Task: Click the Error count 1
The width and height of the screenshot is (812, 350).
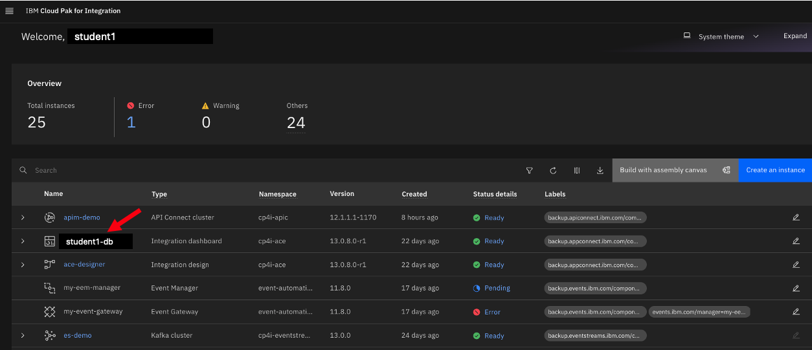Action: (x=131, y=122)
